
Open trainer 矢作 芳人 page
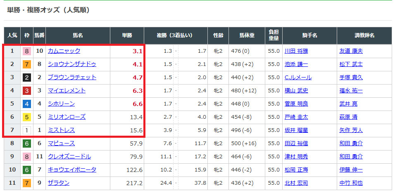[351, 130]
